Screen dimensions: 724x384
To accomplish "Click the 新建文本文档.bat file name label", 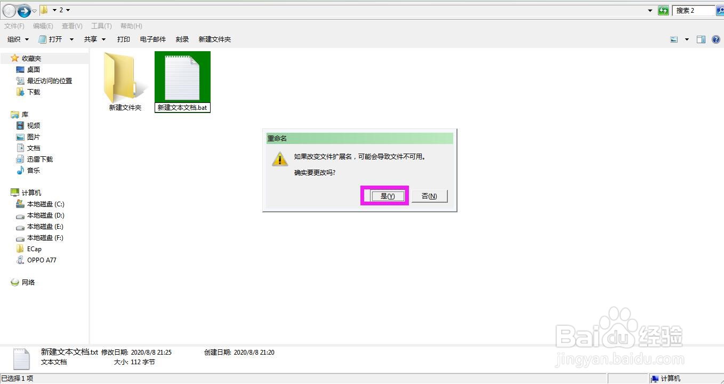I will pyautogui.click(x=182, y=108).
